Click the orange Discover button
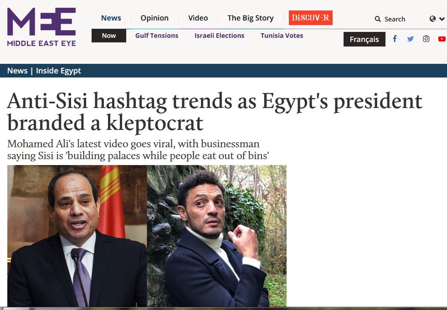447x310 pixels. (311, 18)
